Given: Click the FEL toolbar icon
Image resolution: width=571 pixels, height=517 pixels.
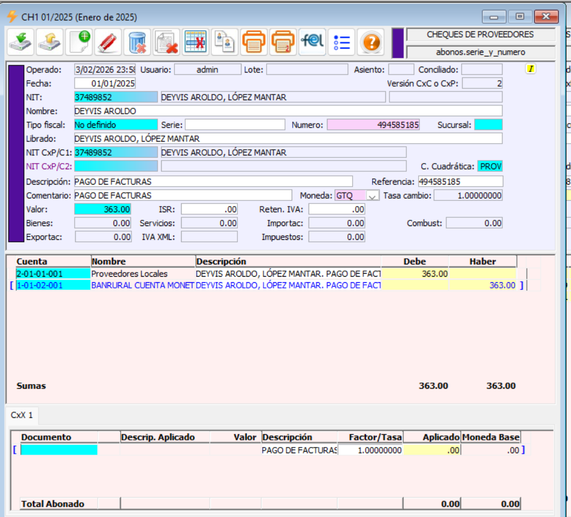Looking at the screenshot, I should click(x=312, y=42).
